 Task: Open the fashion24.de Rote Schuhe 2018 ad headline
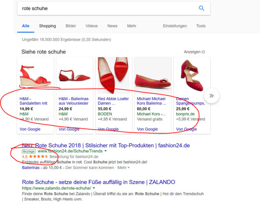pos(106,145)
